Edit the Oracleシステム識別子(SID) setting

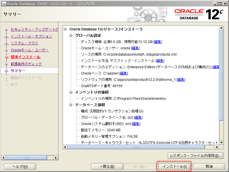(x=136, y=124)
